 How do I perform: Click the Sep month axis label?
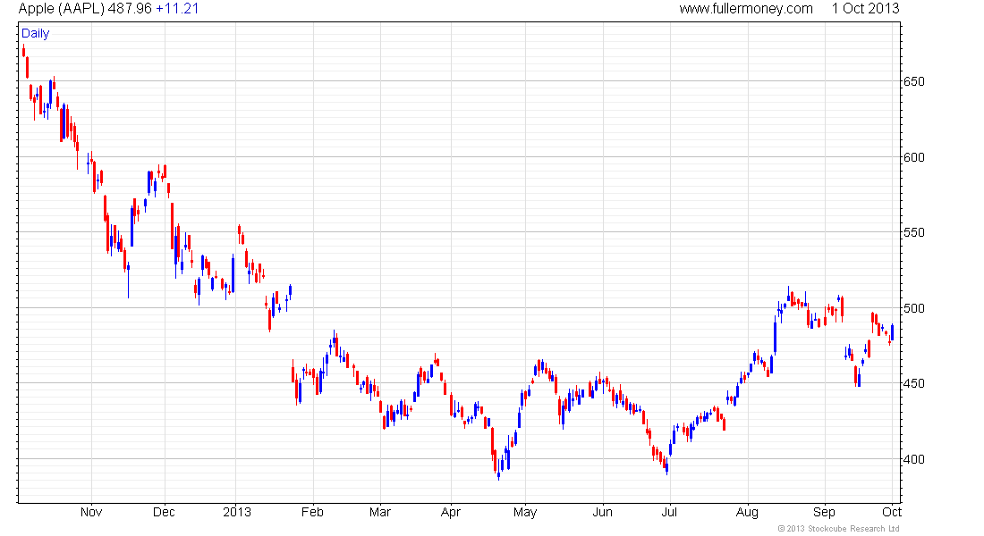click(824, 512)
